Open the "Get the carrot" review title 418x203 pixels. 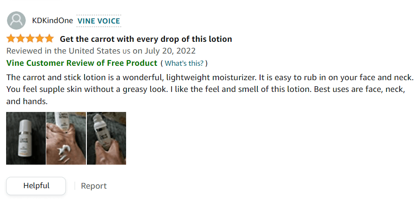tap(146, 39)
